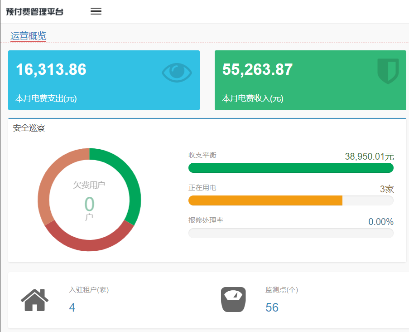Click the 55,263.87 monthly income amount
409x332 pixels.
[x=257, y=70]
